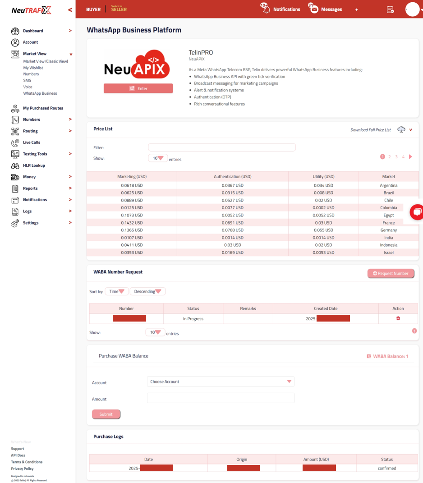This screenshot has height=483, width=423.
Task: Open WABA request entries dropdown
Action: point(155,332)
